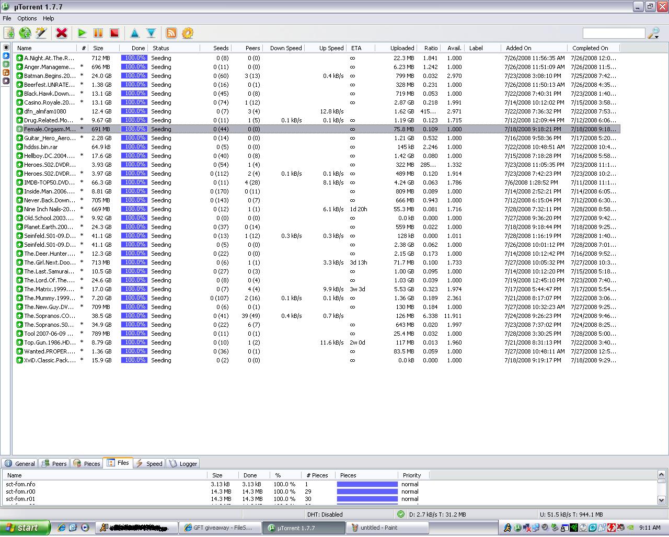Switch to the GFT giveaway taskbar window
This screenshot has height=537, width=669.
tap(220, 528)
